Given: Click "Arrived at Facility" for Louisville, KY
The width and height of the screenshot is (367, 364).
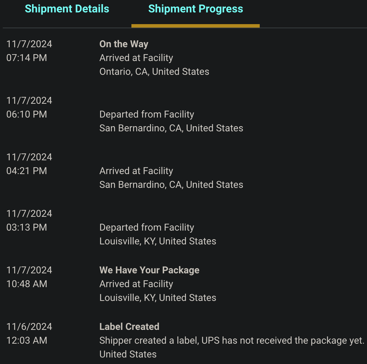Looking at the screenshot, I should pos(136,284).
